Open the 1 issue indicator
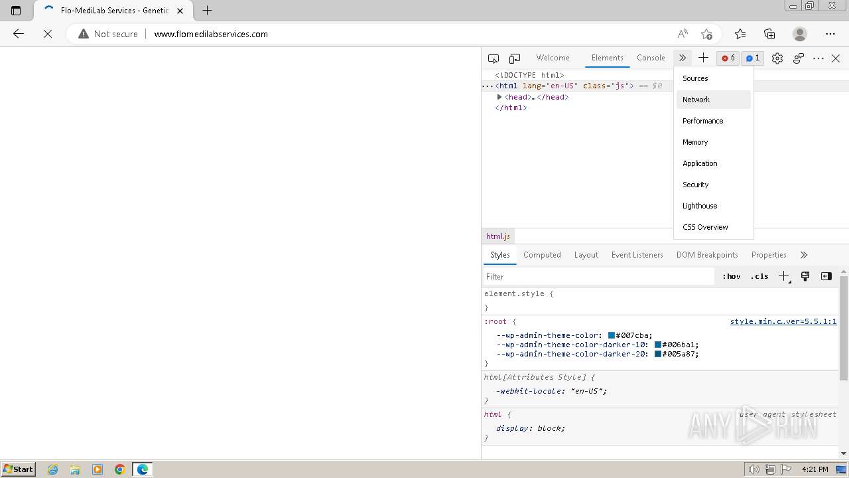The image size is (849, 478). tap(752, 58)
